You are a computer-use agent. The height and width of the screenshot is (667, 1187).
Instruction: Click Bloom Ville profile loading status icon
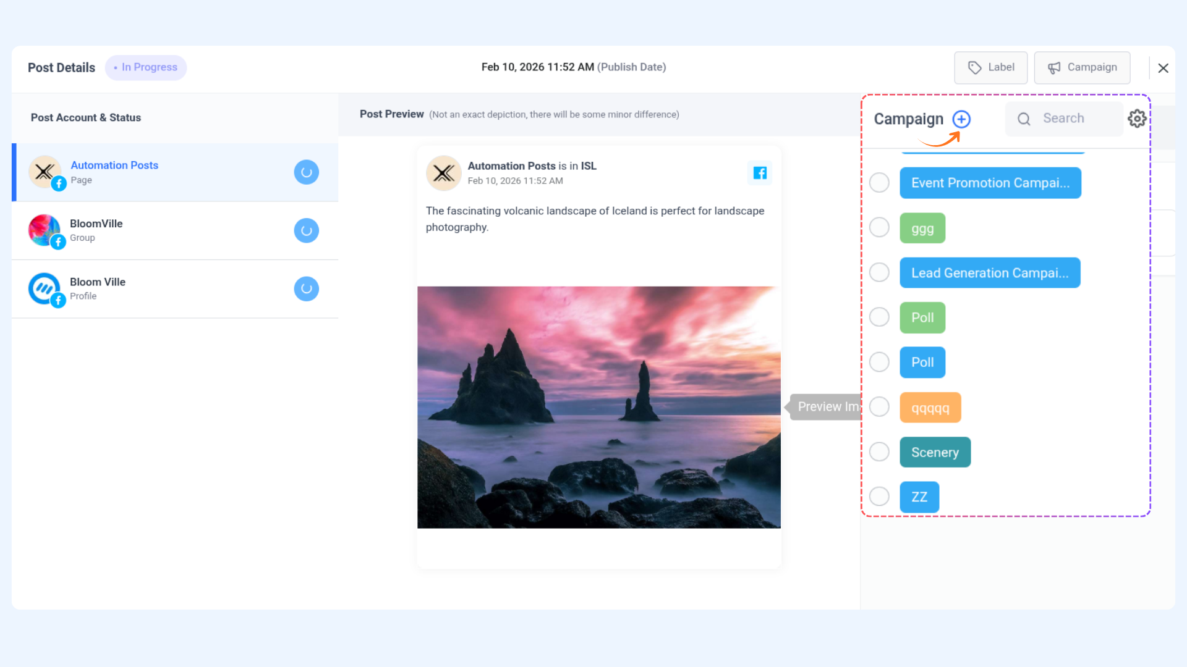point(306,288)
